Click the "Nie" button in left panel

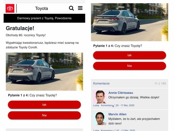(44, 115)
